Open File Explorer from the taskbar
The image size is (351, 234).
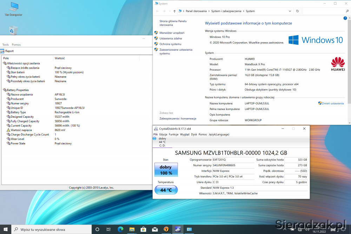click(132, 229)
